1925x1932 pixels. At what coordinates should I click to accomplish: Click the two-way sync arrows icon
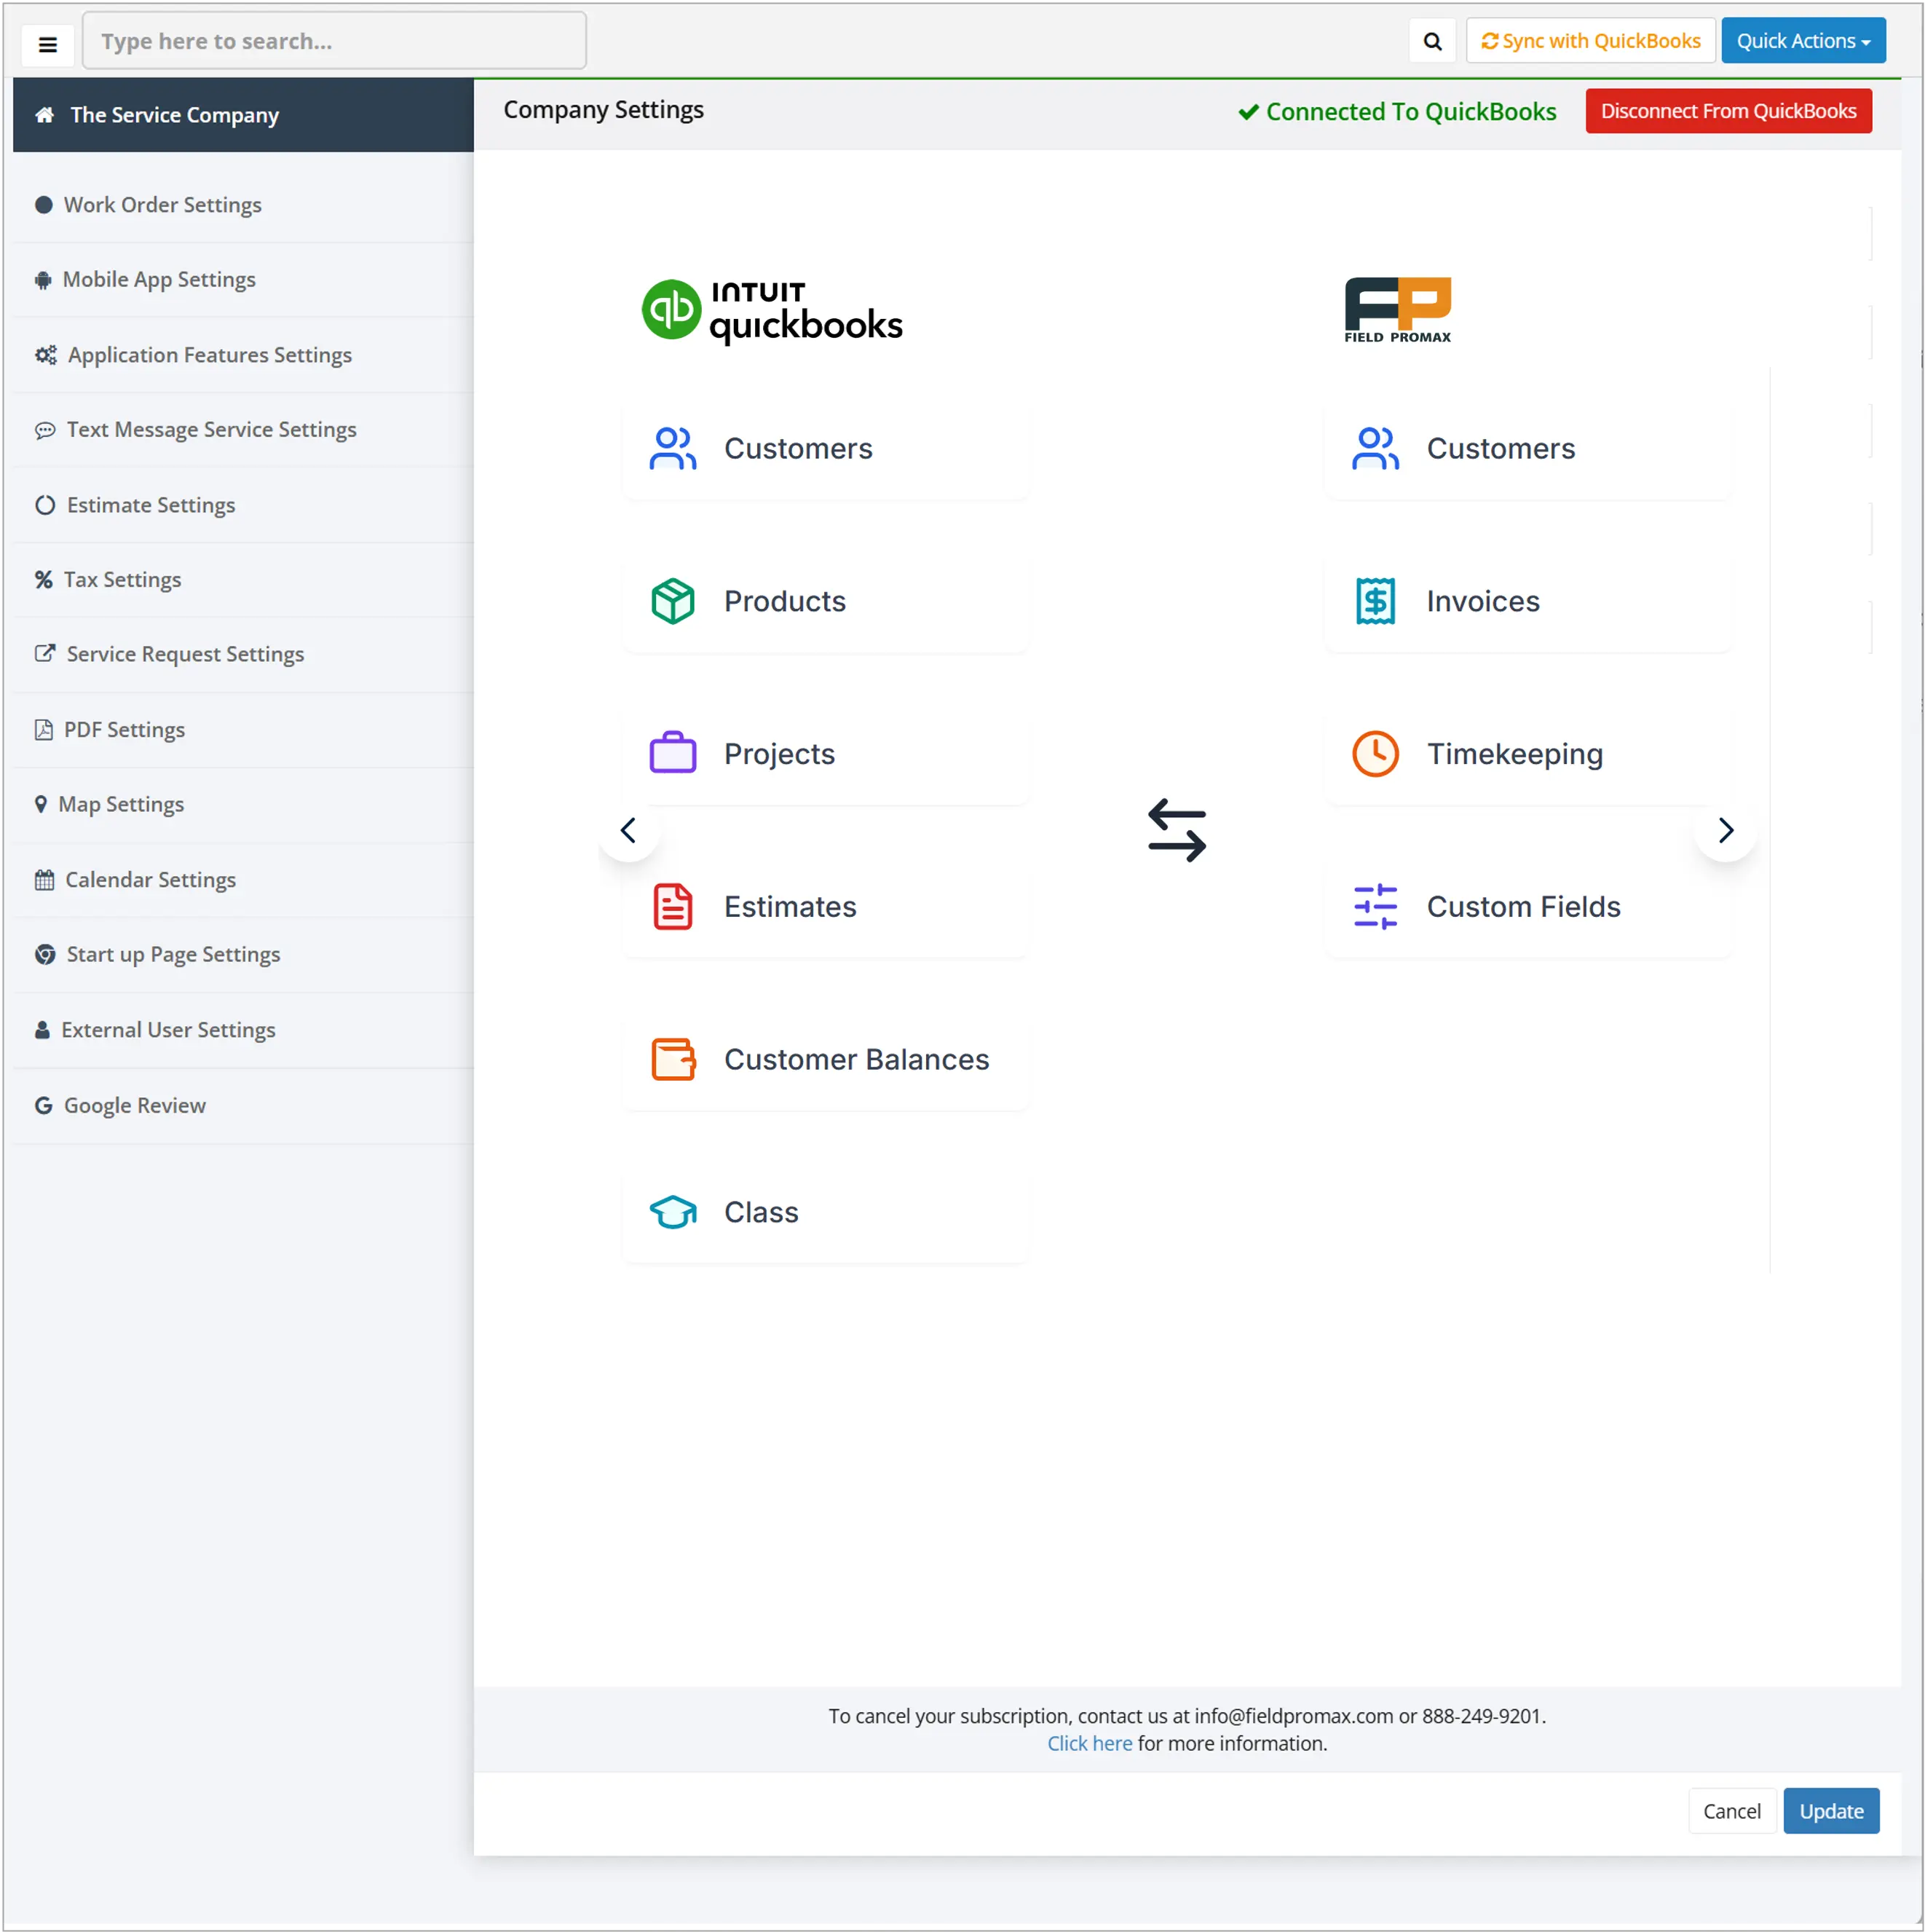pyautogui.click(x=1178, y=831)
